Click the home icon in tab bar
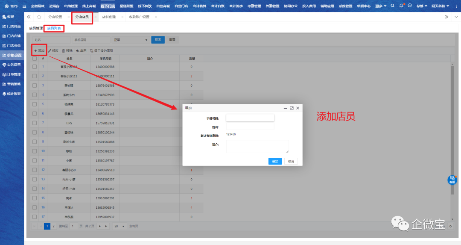The image size is (461, 245). (x=39, y=17)
